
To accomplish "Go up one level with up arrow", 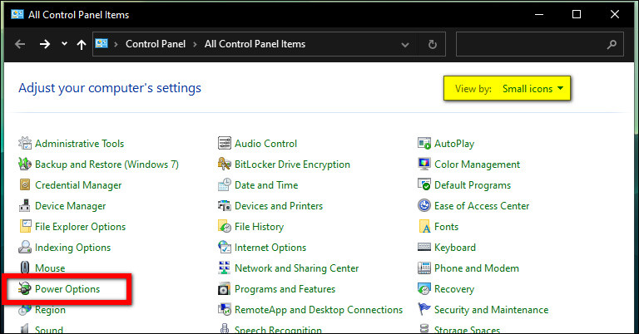I will (x=82, y=44).
